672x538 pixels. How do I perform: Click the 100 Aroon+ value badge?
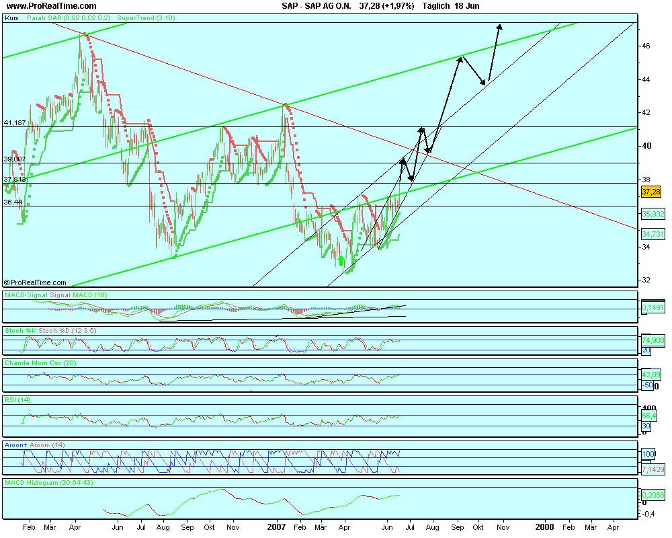click(x=648, y=455)
